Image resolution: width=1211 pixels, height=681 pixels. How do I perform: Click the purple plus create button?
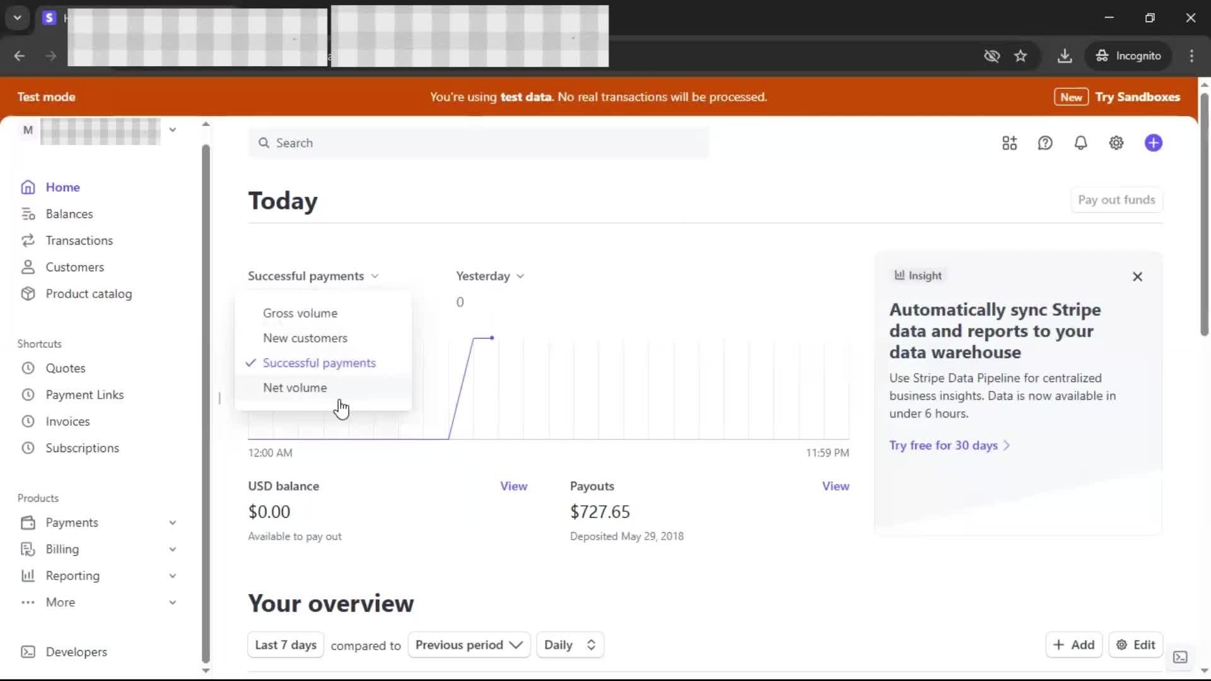pos(1153,143)
